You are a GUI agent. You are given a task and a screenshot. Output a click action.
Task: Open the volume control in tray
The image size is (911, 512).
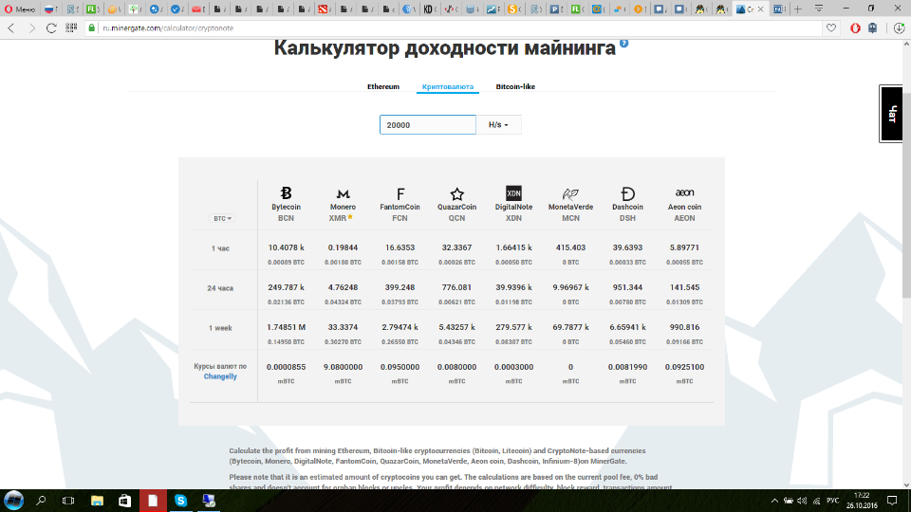(802, 501)
